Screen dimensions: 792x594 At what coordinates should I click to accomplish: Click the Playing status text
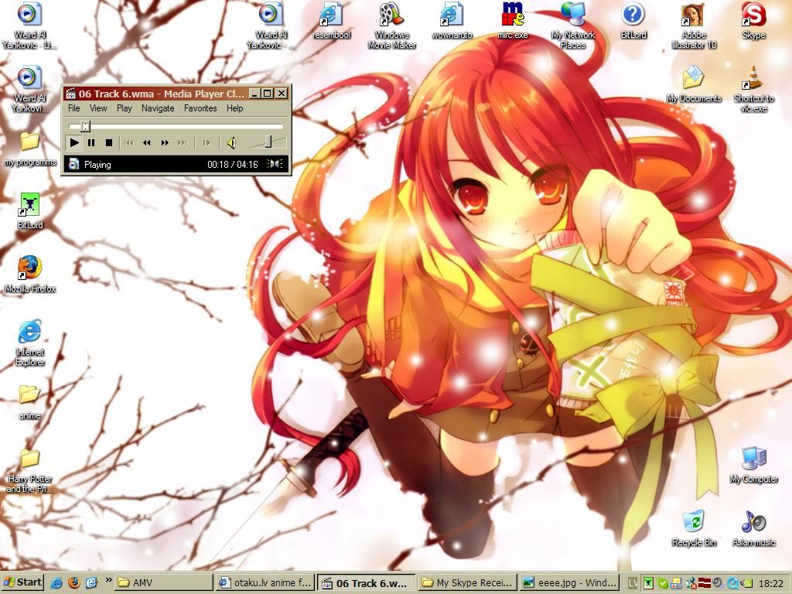click(97, 164)
